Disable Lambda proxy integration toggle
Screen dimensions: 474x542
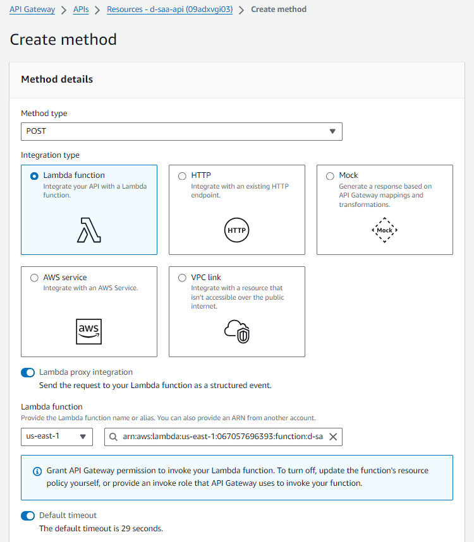(28, 372)
